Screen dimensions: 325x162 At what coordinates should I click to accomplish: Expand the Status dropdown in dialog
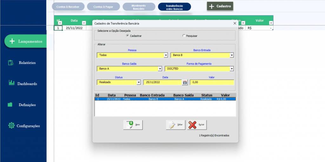pos(139,82)
